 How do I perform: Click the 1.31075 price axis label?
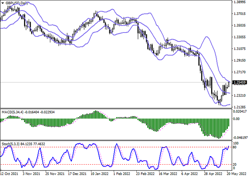click(240, 49)
